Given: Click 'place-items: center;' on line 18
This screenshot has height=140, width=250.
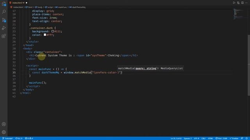Looking at the screenshot, I should pos(48,14).
